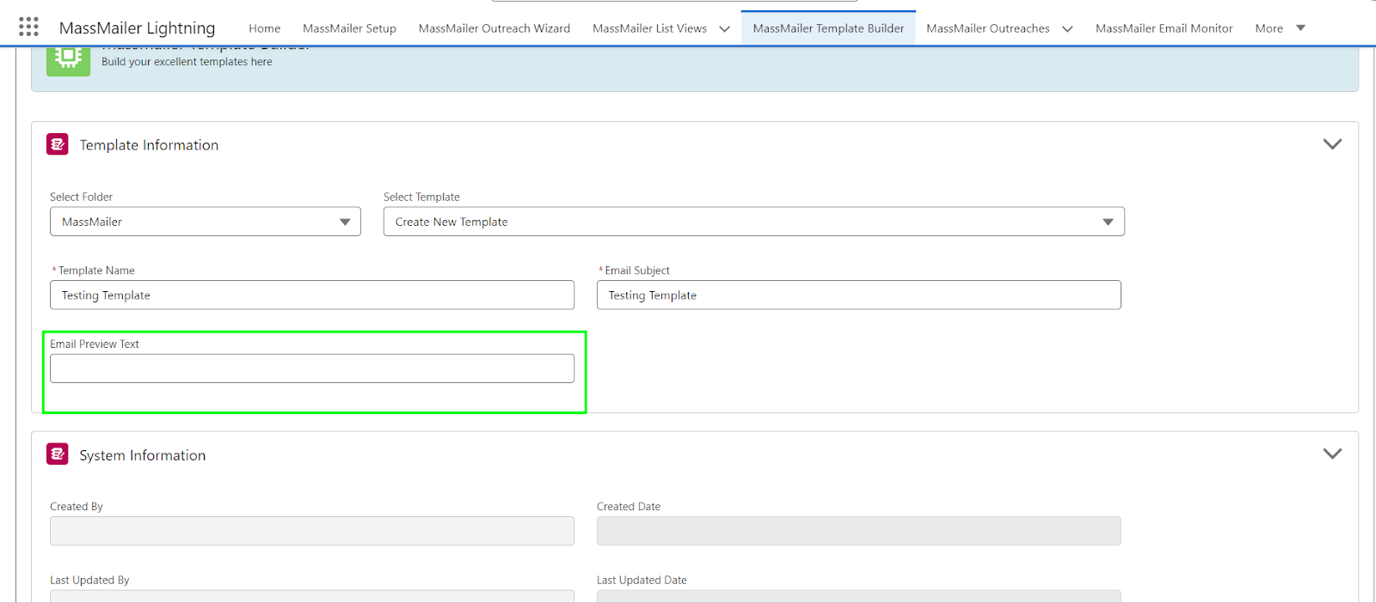
Task: Click the 'Last Updated By' label
Action: [x=89, y=580]
